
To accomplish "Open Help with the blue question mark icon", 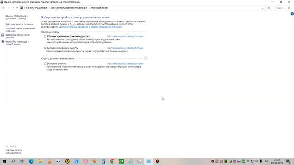I will pyautogui.click(x=292, y=14).
